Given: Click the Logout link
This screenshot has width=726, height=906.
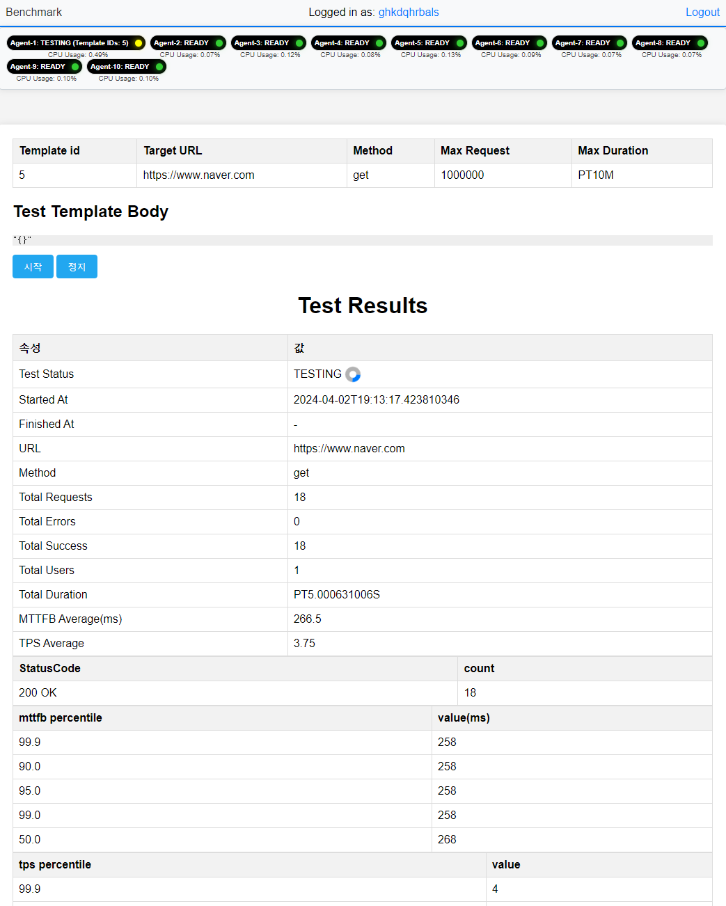Looking at the screenshot, I should pyautogui.click(x=702, y=13).
